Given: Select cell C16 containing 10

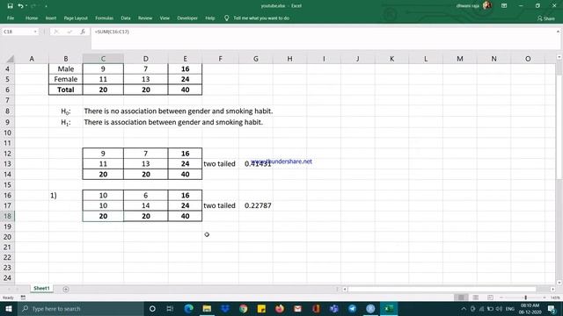Looking at the screenshot, I should 103,195.
